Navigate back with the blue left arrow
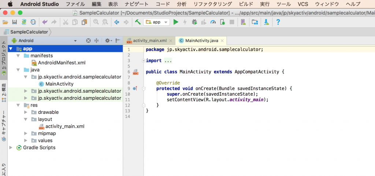375x176 pixels. coord(117,22)
